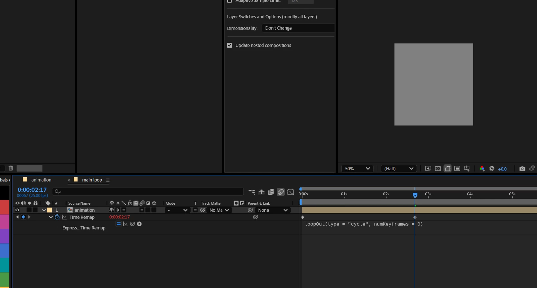Click the Source Name column header
The height and width of the screenshot is (288, 537).
(x=79, y=203)
